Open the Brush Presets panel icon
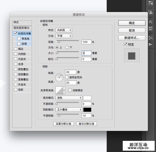The image size is (156, 152). pyautogui.click(x=150, y=3)
